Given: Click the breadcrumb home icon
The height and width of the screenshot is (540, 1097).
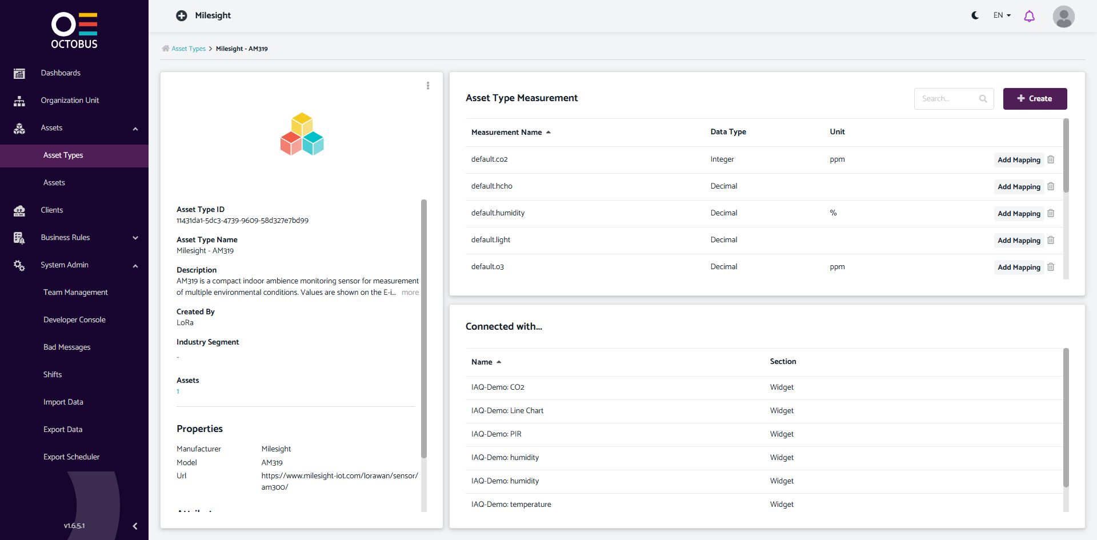Looking at the screenshot, I should pyautogui.click(x=166, y=49).
